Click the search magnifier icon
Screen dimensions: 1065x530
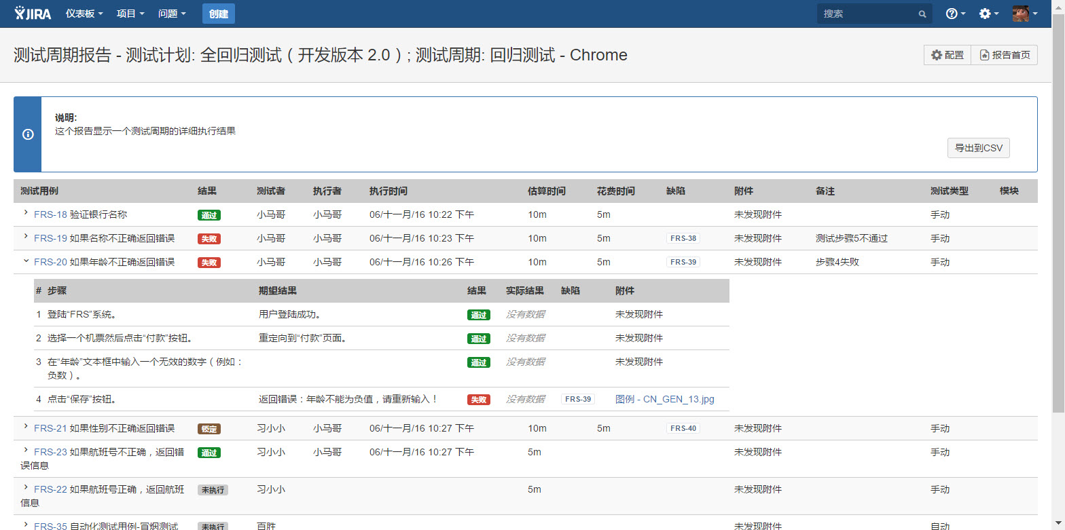point(922,14)
